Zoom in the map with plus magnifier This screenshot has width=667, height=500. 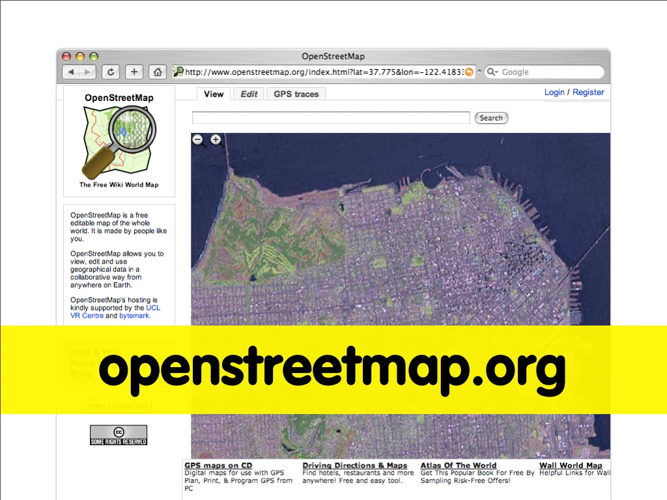216,140
